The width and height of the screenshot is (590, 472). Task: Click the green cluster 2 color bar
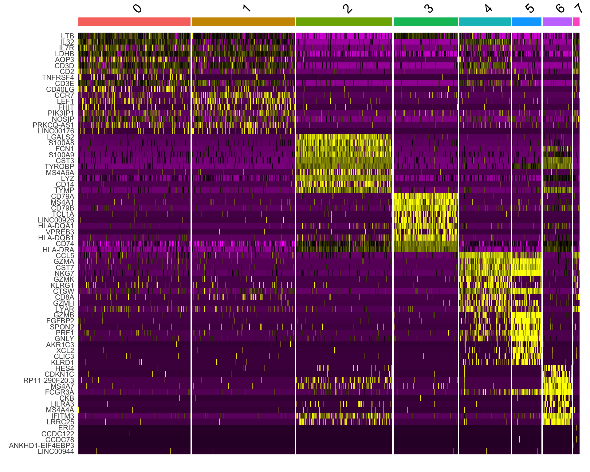(x=344, y=22)
